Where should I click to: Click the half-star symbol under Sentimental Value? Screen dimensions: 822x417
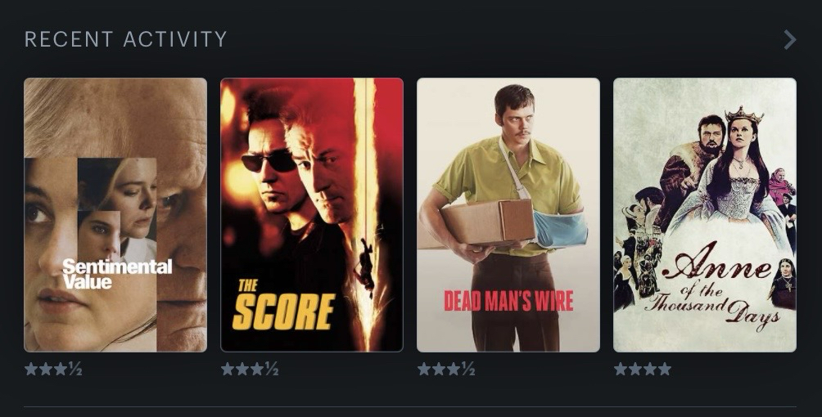tap(75, 370)
